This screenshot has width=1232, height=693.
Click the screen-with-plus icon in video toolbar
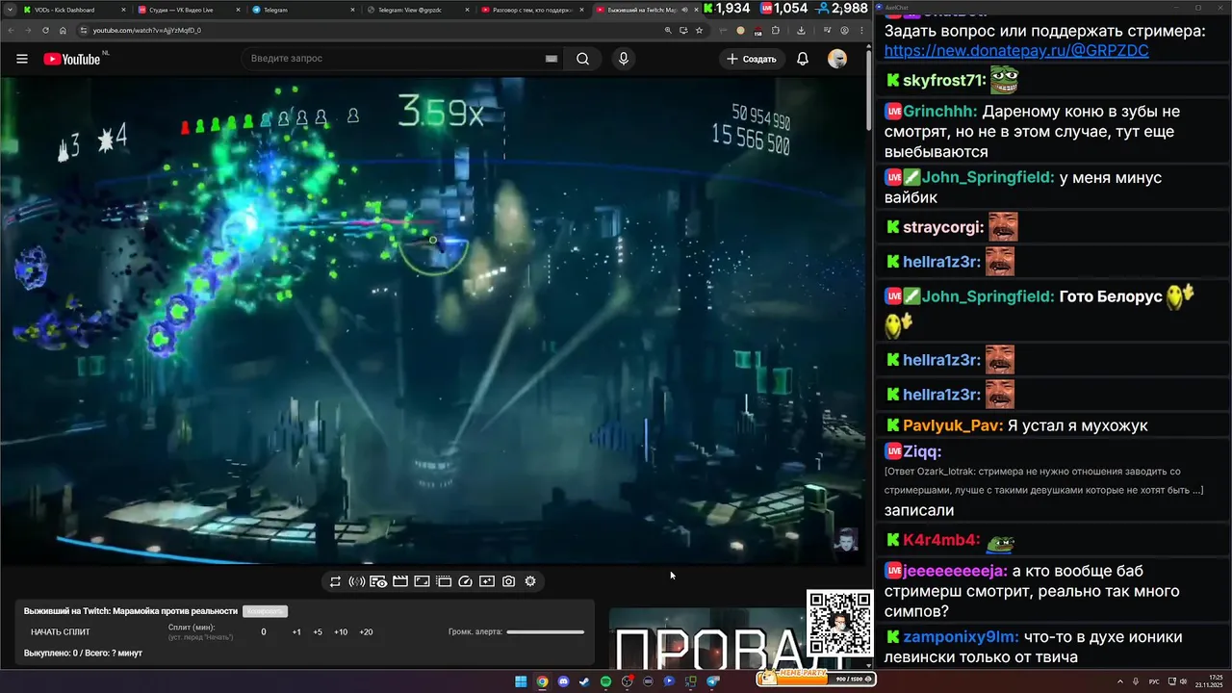[x=487, y=581]
